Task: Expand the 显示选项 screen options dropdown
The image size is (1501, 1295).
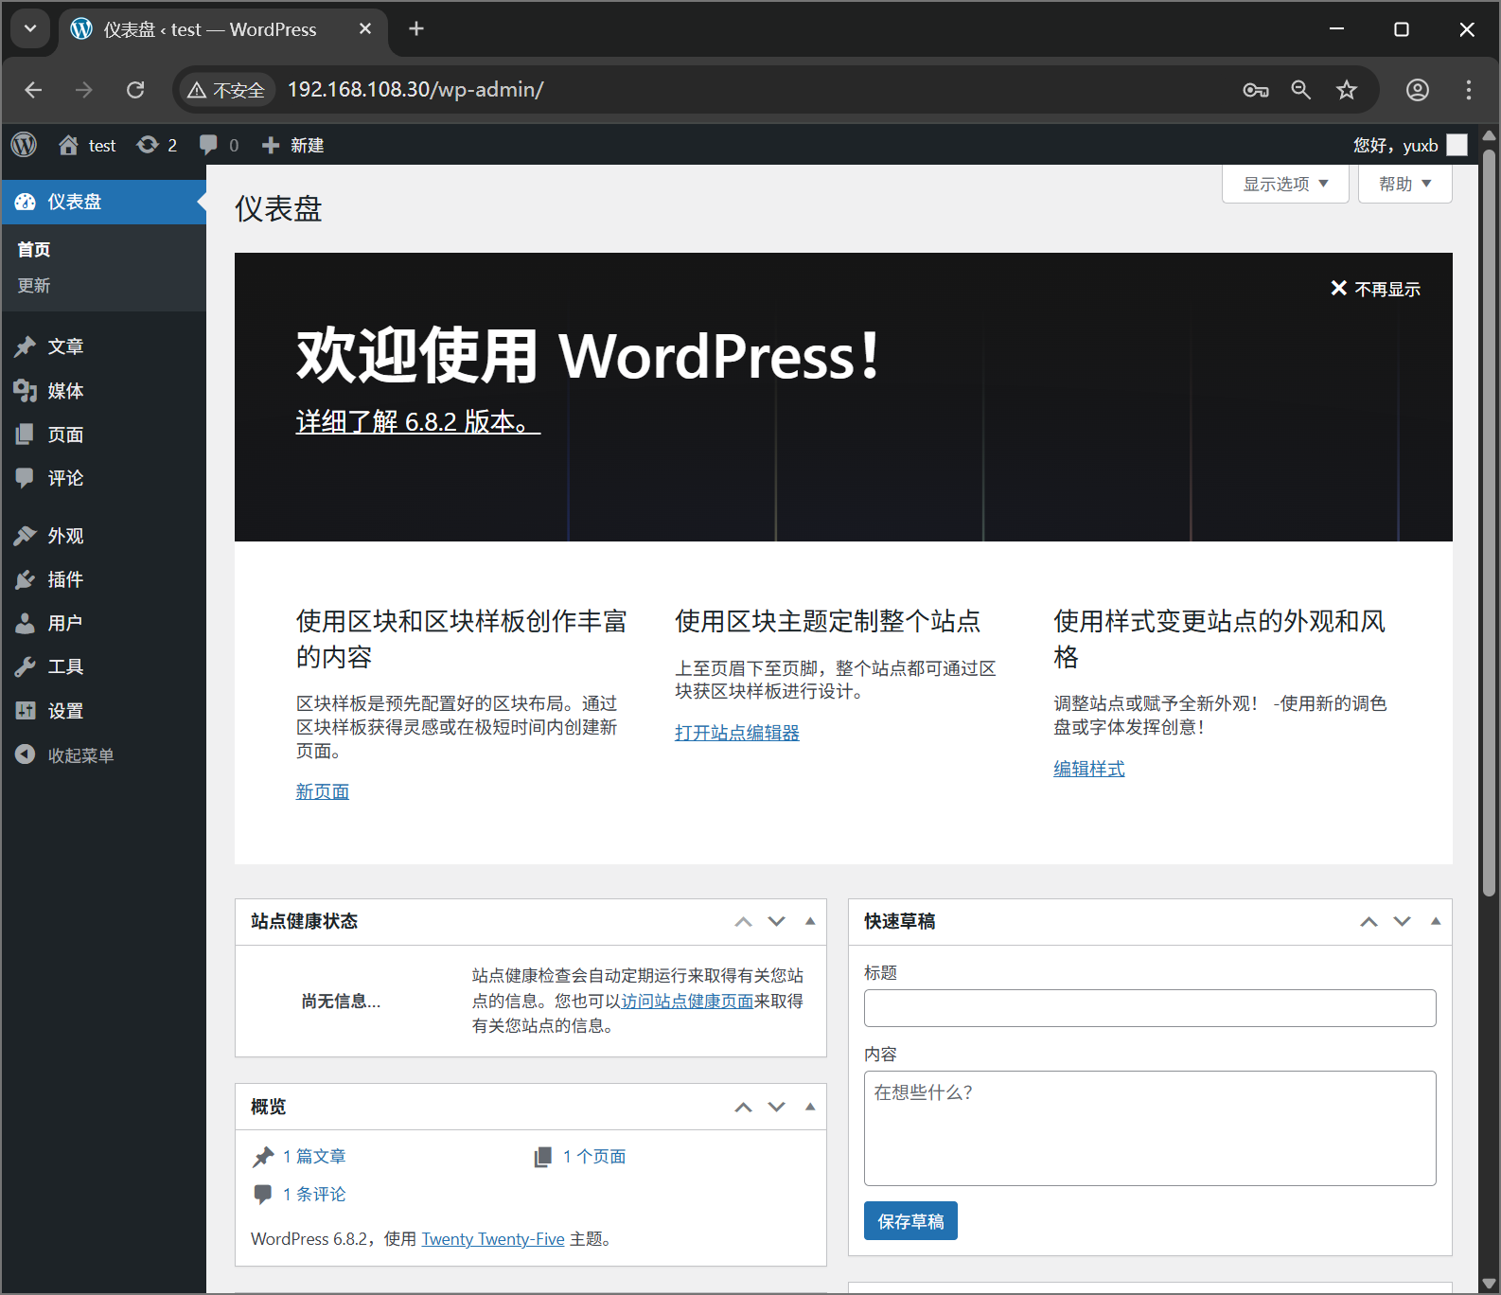Action: coord(1285,184)
